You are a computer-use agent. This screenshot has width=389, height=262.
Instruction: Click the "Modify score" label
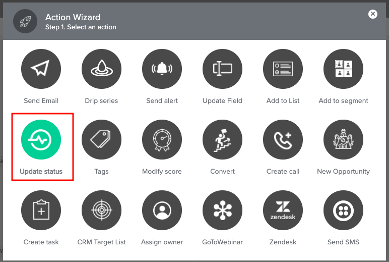(162, 171)
